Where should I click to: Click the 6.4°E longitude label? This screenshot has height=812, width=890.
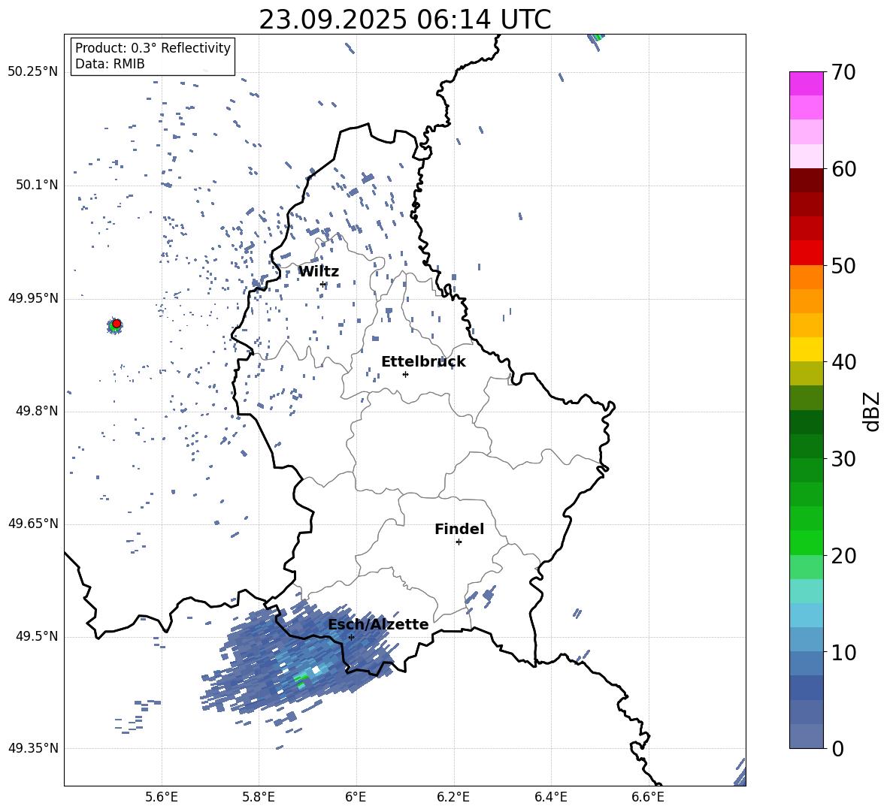coord(550,797)
